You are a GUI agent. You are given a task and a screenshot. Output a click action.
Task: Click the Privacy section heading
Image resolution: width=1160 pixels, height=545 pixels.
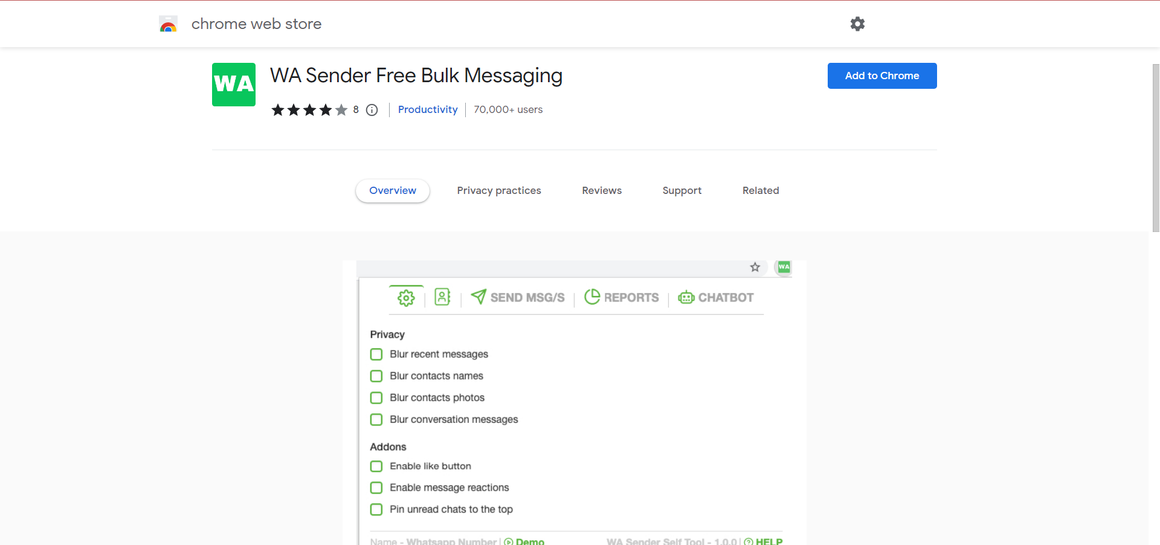coord(387,334)
